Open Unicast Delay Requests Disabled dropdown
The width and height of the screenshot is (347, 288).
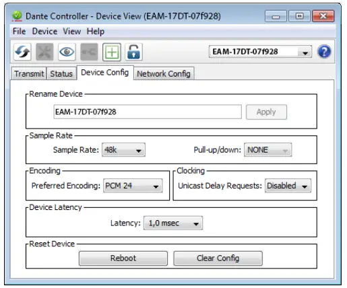click(288, 186)
